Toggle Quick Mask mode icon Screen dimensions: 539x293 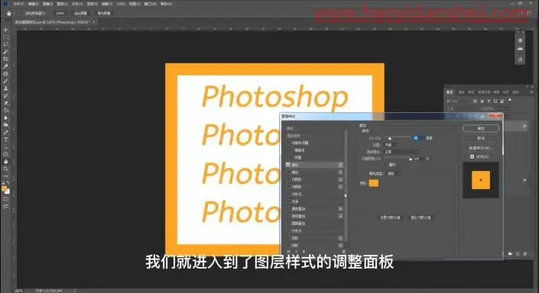pos(5,199)
